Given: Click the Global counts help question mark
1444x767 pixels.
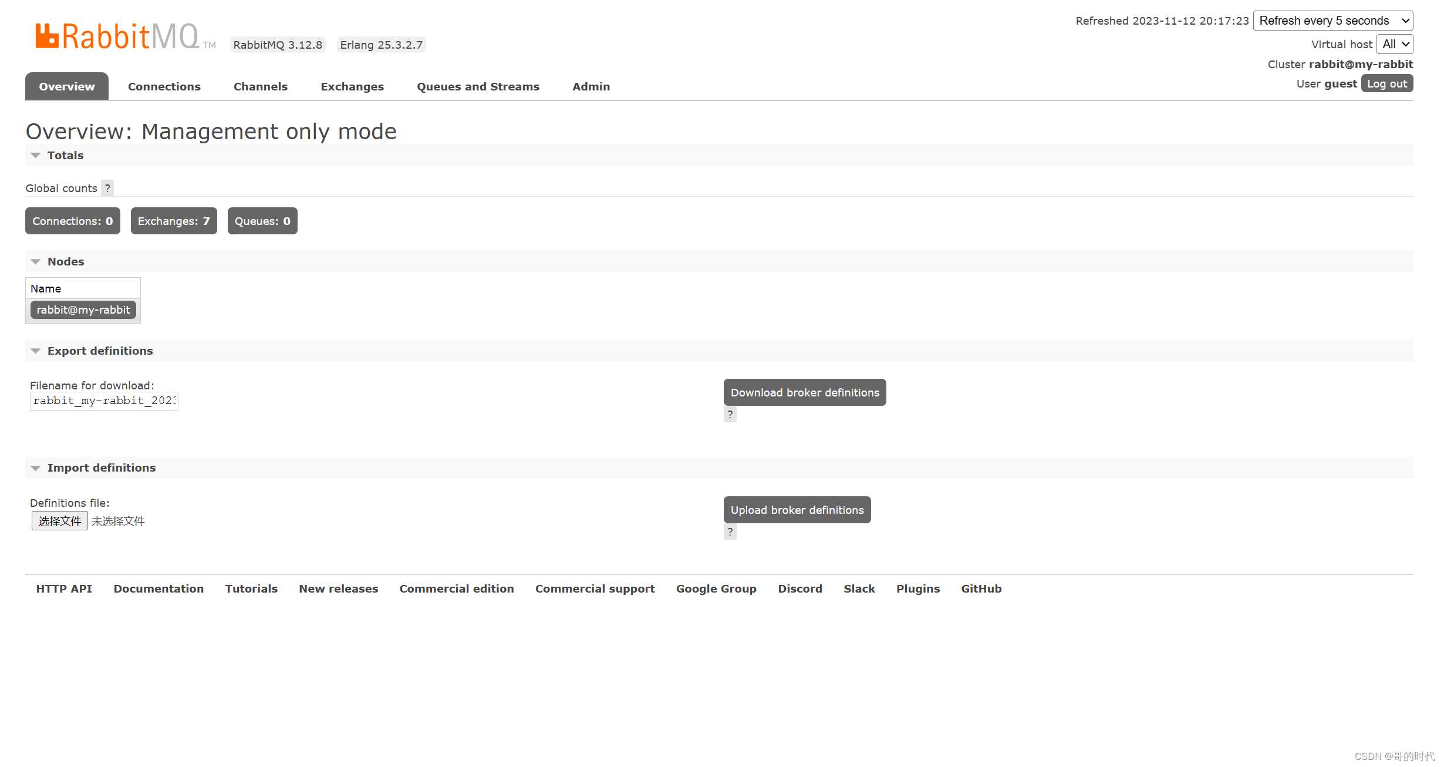Looking at the screenshot, I should [x=107, y=188].
